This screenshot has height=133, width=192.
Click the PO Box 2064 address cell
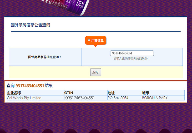125,98
